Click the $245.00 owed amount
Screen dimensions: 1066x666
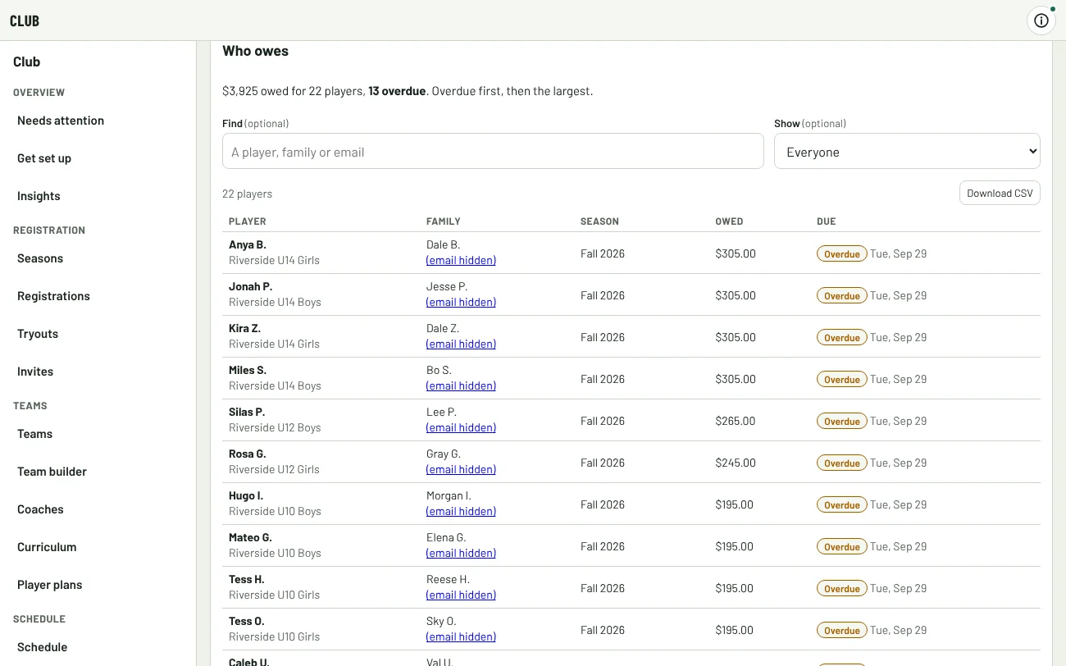(x=736, y=463)
